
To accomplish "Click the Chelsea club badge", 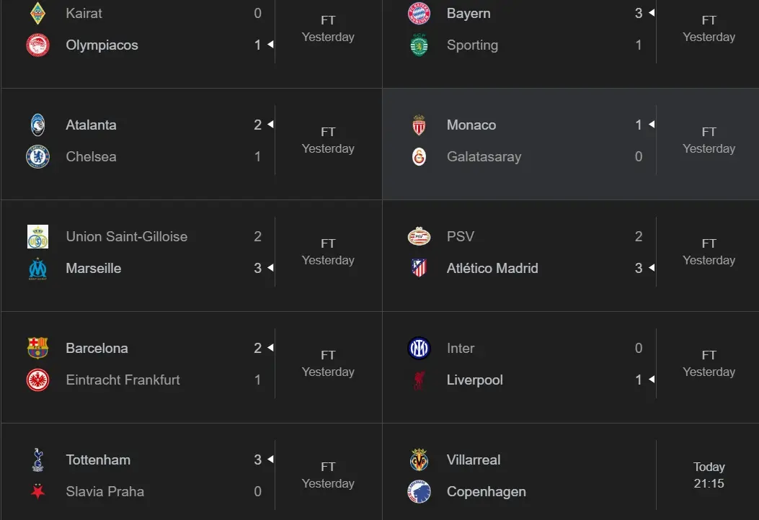I will (37, 156).
